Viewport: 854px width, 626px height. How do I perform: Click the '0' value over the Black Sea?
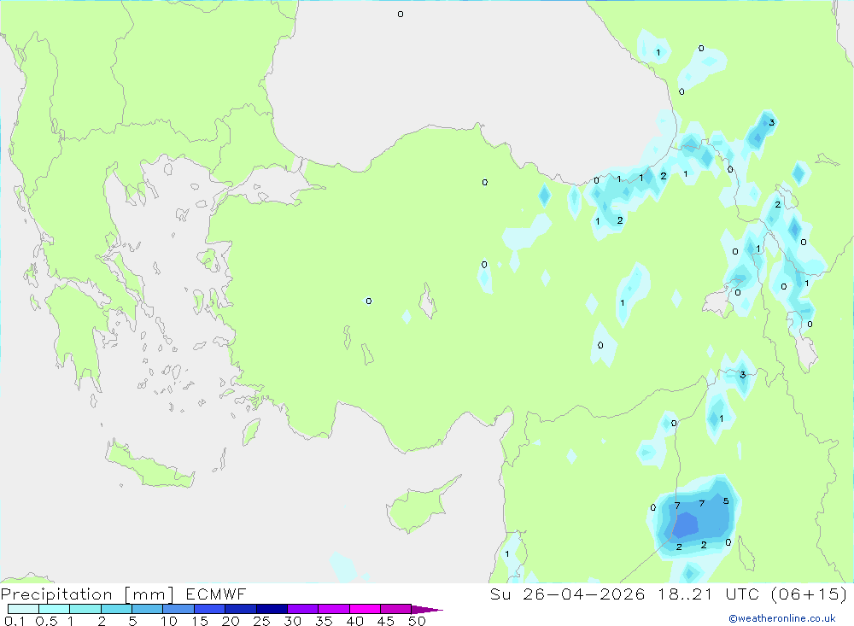[401, 15]
